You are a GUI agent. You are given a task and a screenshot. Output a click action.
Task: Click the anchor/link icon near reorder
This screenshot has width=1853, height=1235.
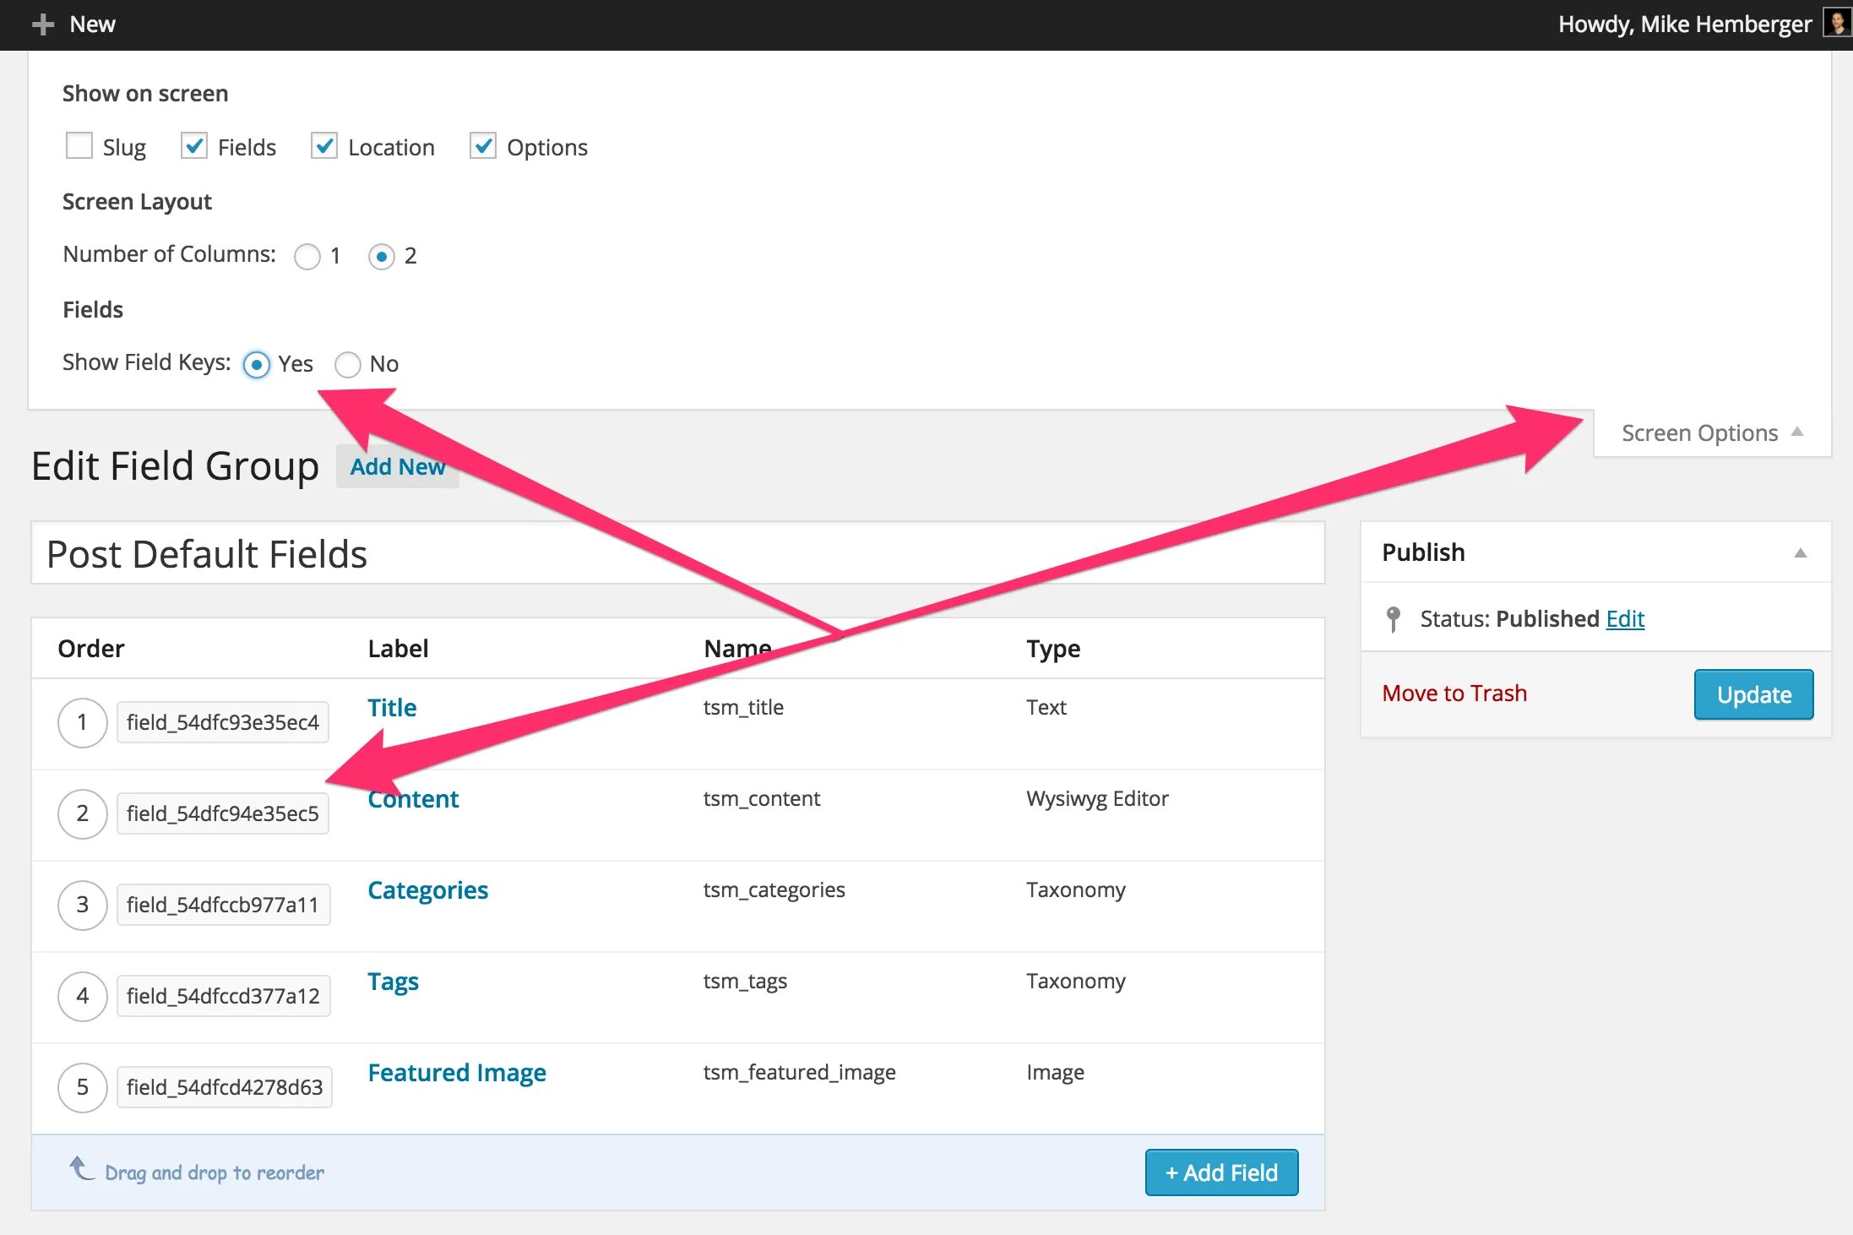[x=85, y=1172]
